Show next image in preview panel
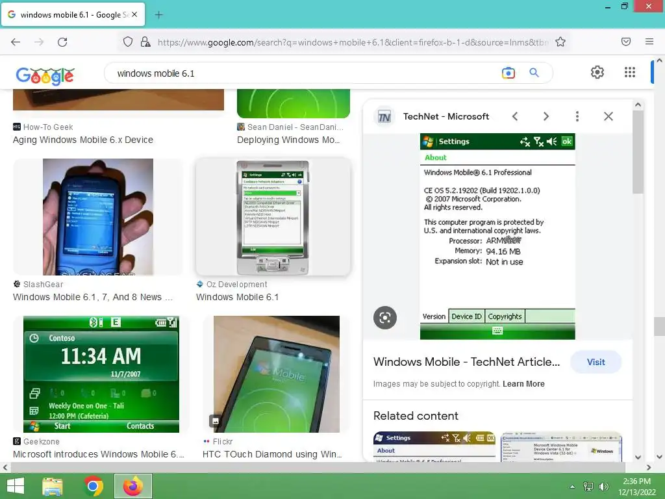 [546, 116]
